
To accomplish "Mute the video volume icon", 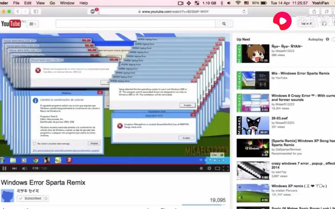I will pos(24,169).
